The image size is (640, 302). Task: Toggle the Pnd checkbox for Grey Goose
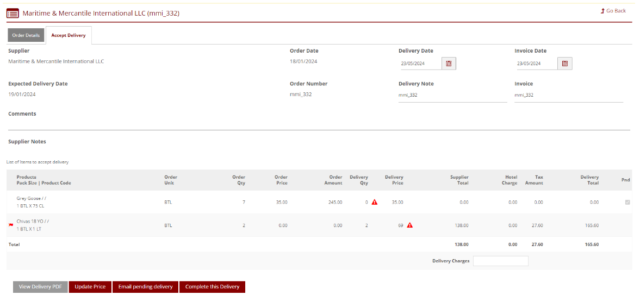(627, 202)
